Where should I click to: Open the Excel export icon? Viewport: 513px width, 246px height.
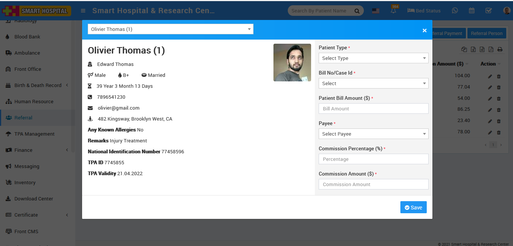[x=473, y=49]
